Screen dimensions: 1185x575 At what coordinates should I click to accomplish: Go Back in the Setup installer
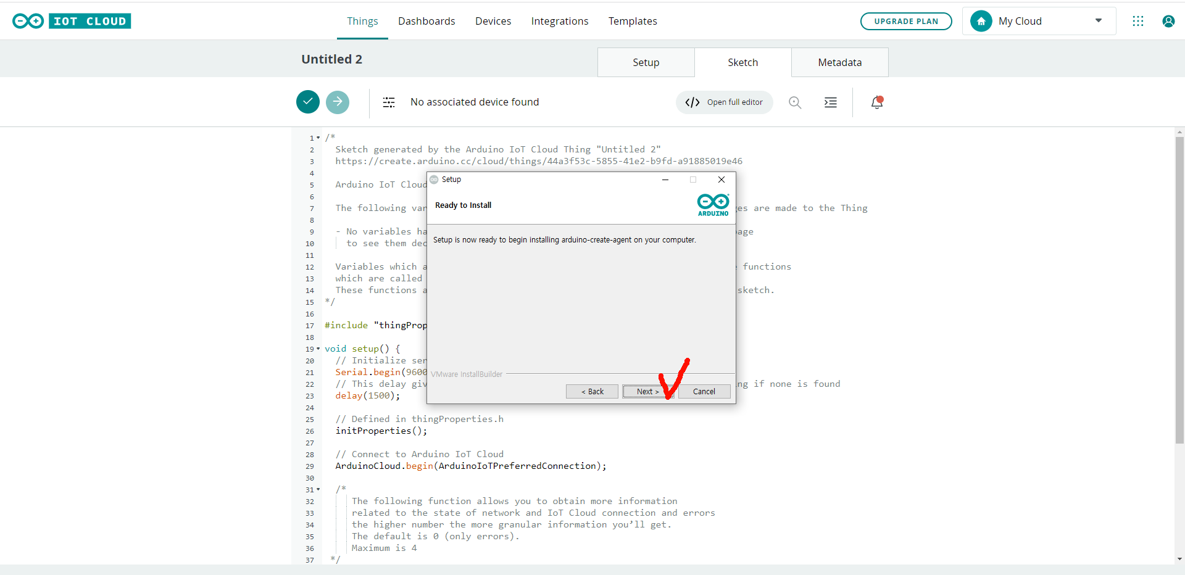coord(592,392)
